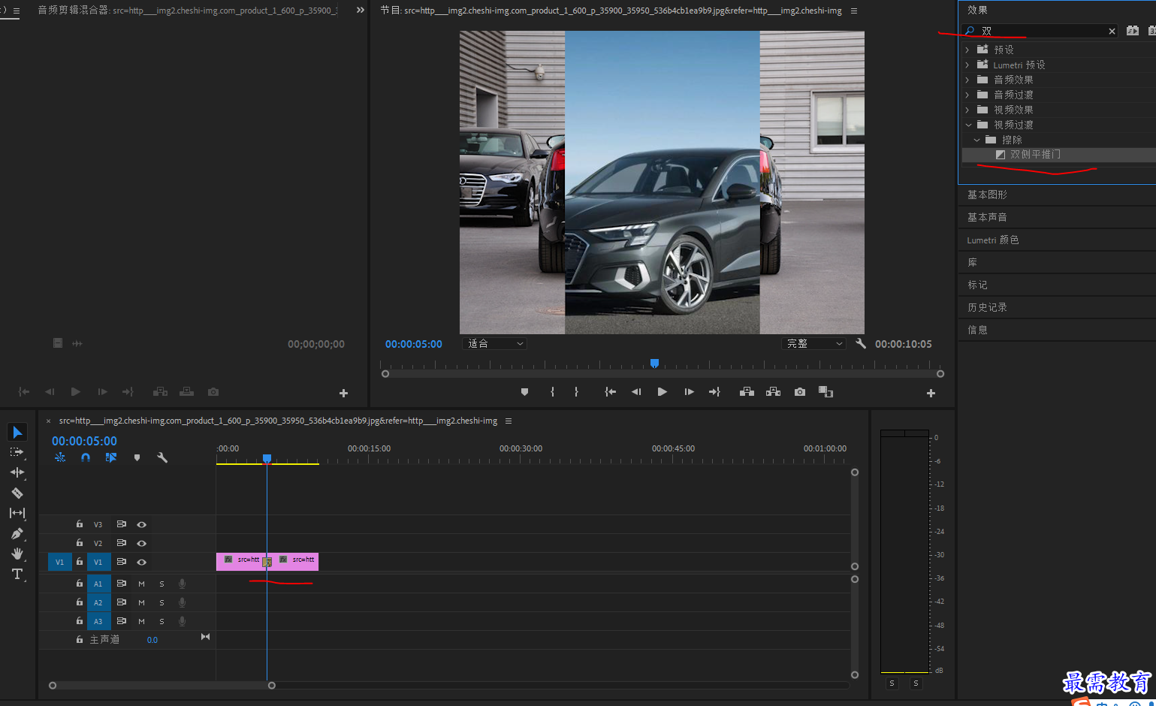Viewport: 1156px width, 706px height.
Task: Open the 库 panel tab
Action: click(973, 262)
